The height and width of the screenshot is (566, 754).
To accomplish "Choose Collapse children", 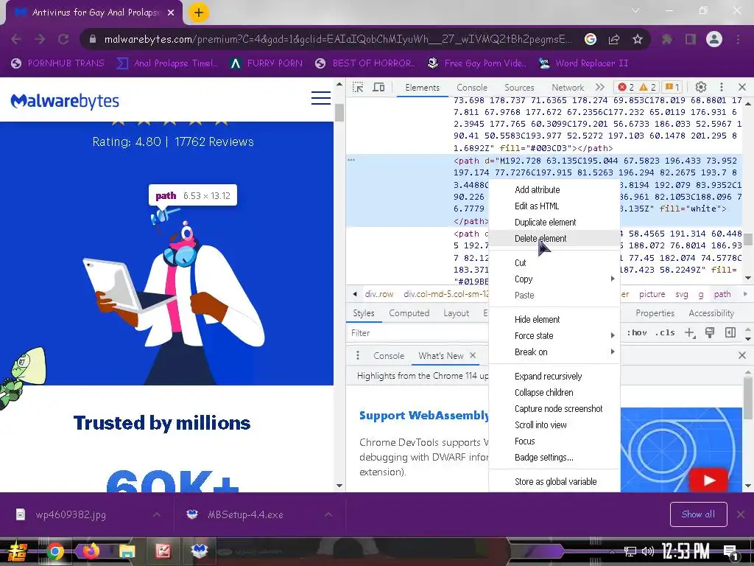I will [554, 393].
